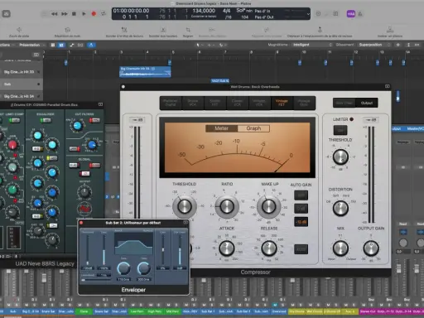Click the Distortion knob
This screenshot has height=318, width=424.
click(x=340, y=208)
